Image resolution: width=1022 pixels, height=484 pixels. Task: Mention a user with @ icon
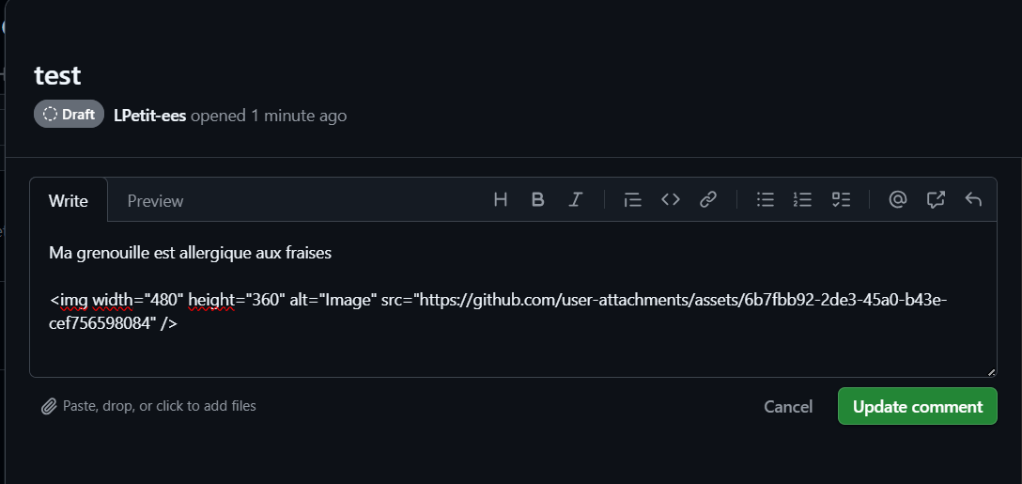pos(898,199)
